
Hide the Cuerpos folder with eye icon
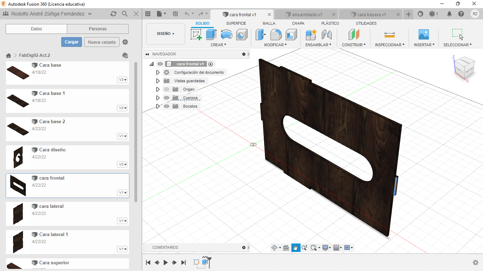click(x=167, y=98)
